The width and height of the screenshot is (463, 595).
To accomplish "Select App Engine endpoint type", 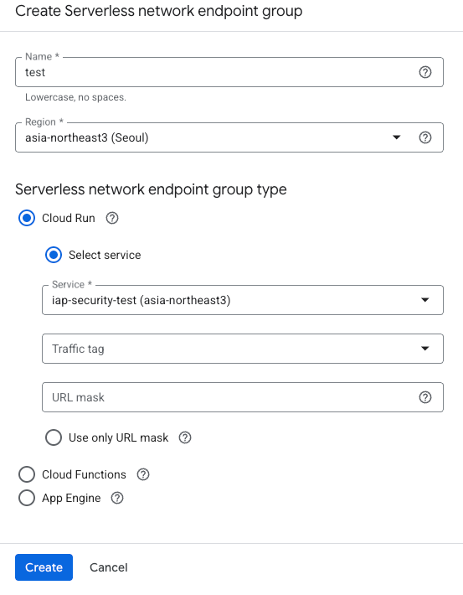I will (x=27, y=498).
